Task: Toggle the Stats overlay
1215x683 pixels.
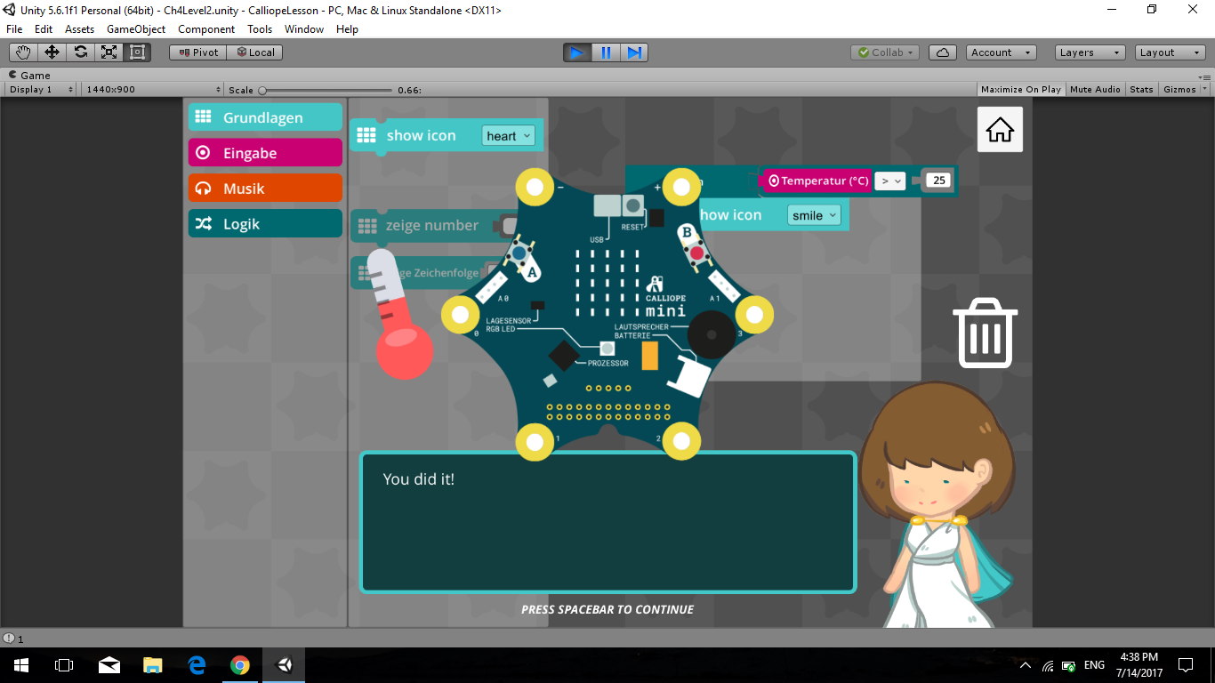Action: point(1141,89)
